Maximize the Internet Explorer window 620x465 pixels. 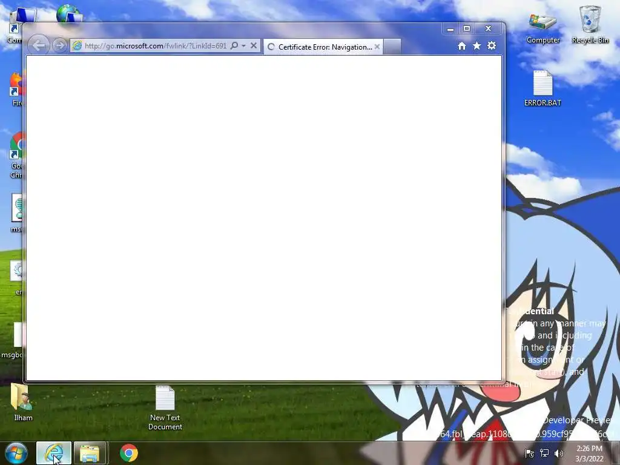pos(467,29)
